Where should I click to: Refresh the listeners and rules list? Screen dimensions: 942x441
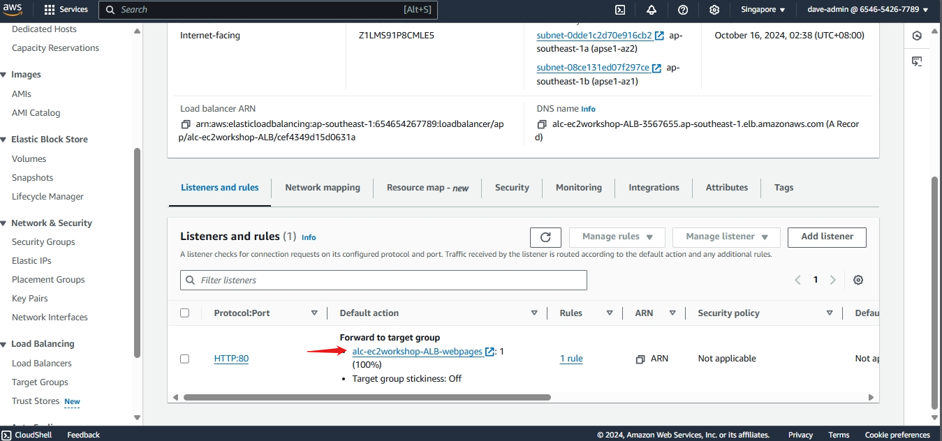point(545,237)
